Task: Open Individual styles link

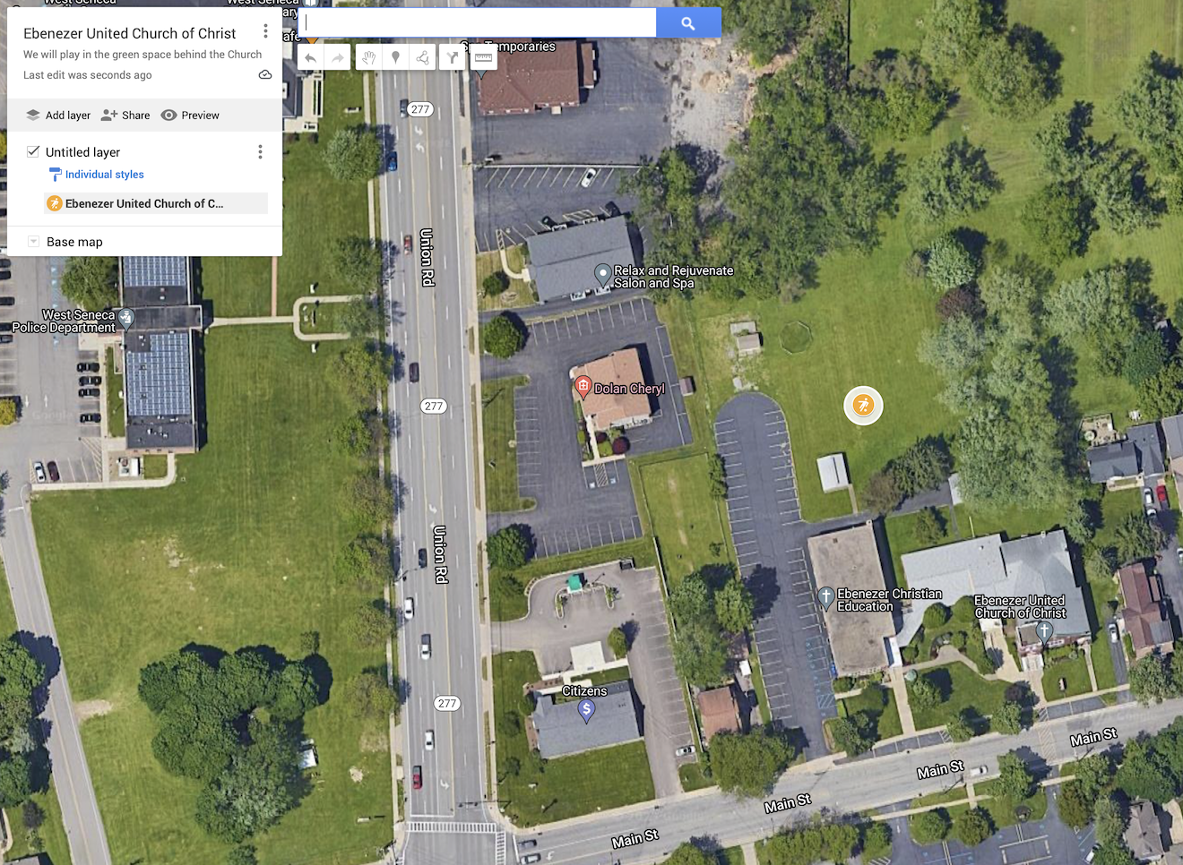Action: pos(104,175)
